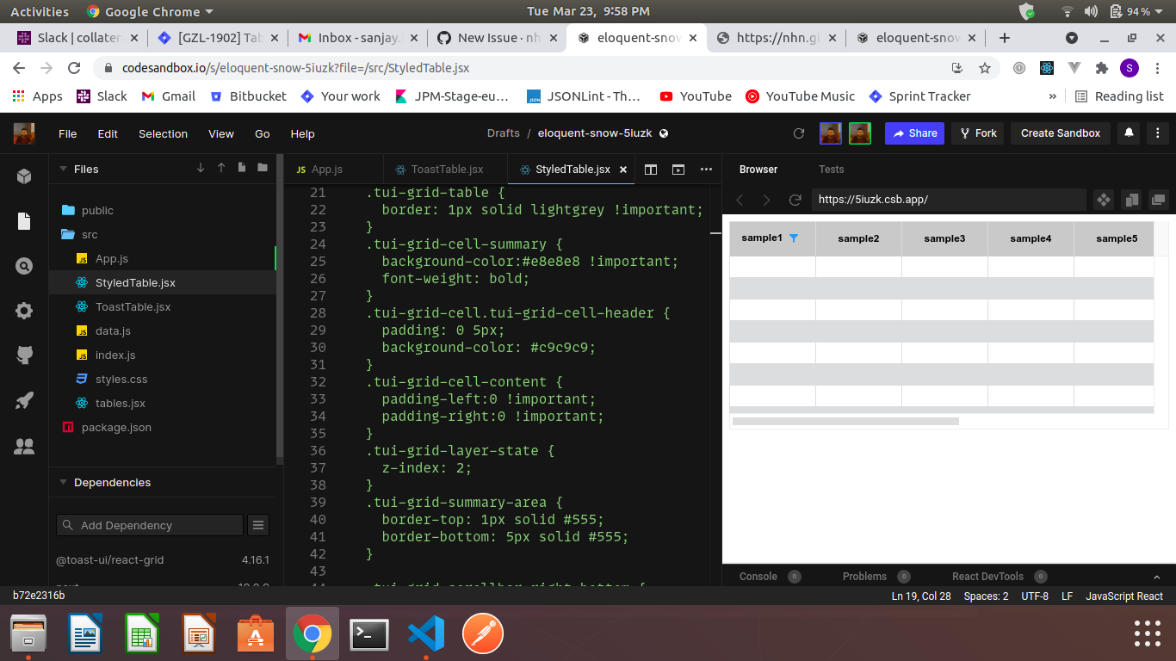The height and width of the screenshot is (661, 1176).
Task: Open sandbox configuration via the gear icon
Action: [23, 312]
